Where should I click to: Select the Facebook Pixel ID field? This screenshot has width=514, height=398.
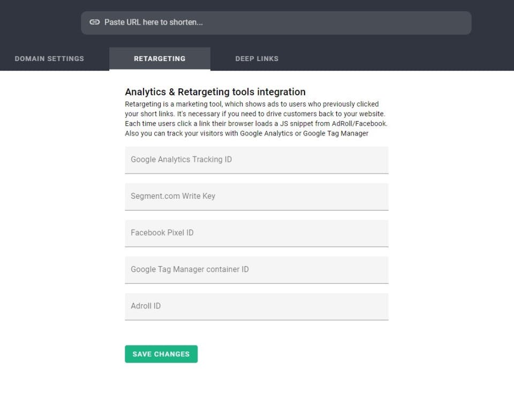point(256,233)
